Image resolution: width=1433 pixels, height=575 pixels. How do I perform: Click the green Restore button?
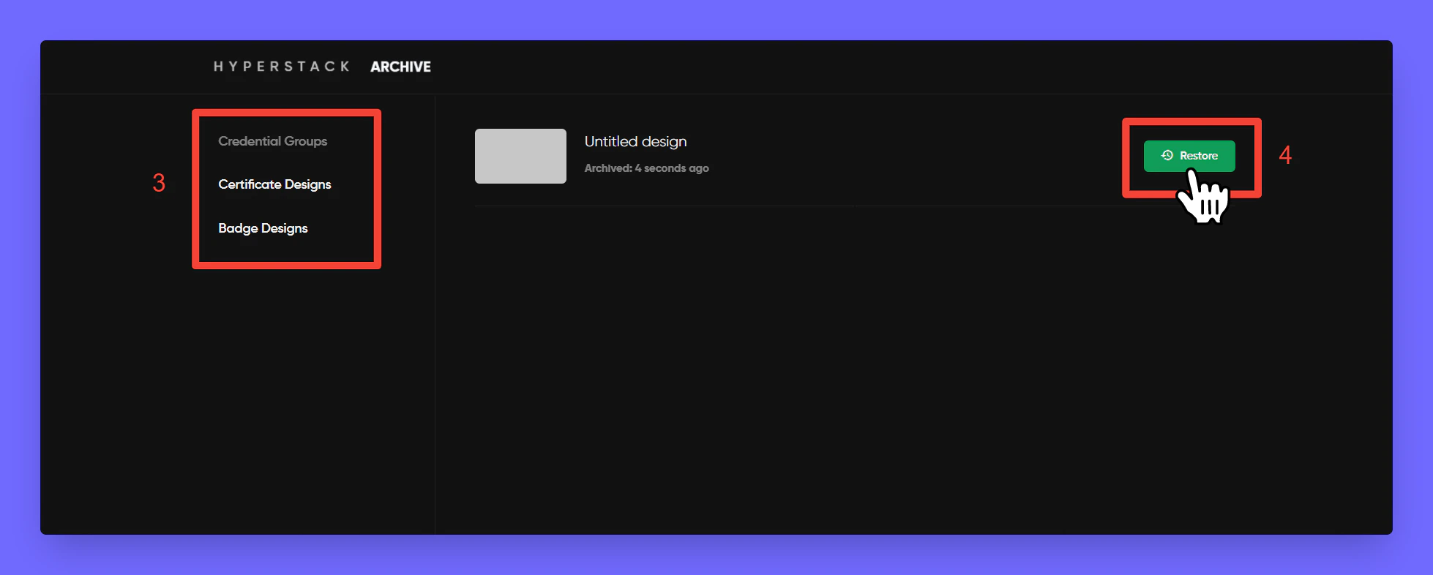point(1189,156)
